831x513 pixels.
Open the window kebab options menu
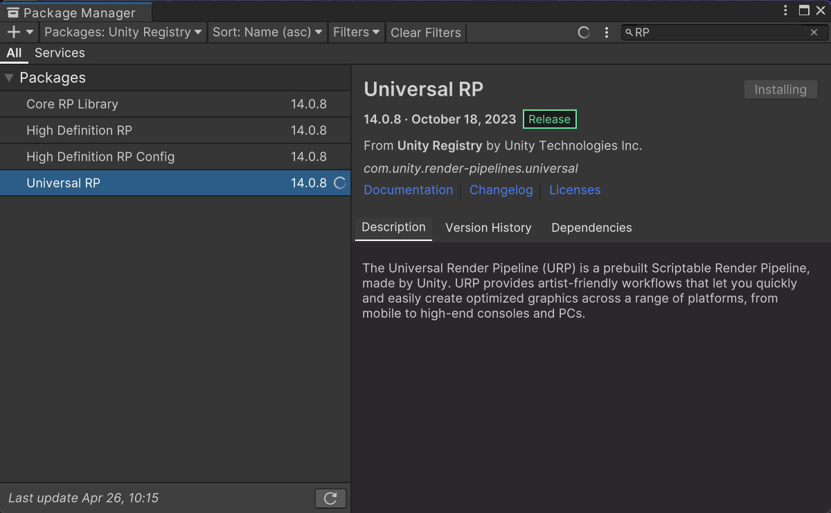click(x=786, y=10)
